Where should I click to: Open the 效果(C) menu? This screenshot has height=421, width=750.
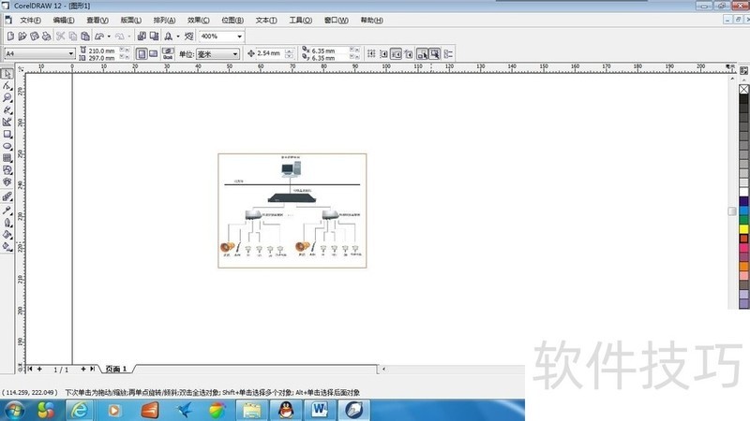click(200, 20)
